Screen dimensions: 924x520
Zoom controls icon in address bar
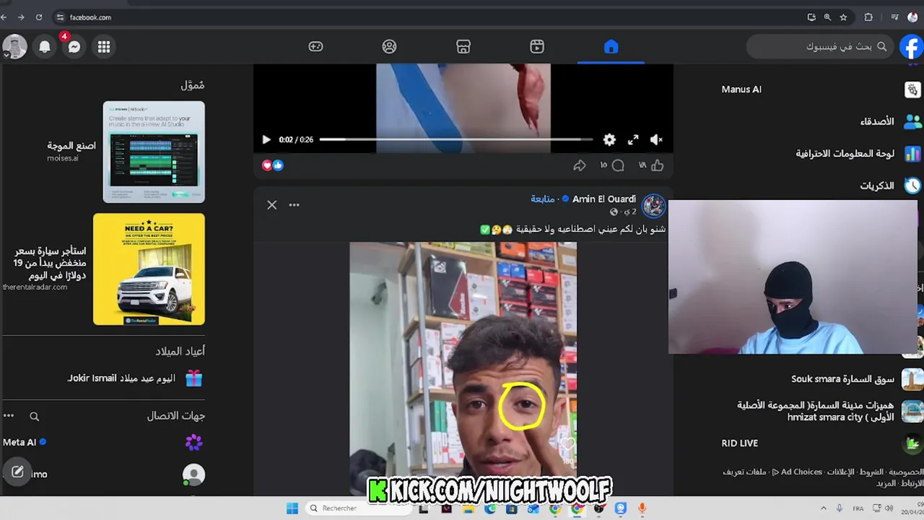tap(827, 17)
